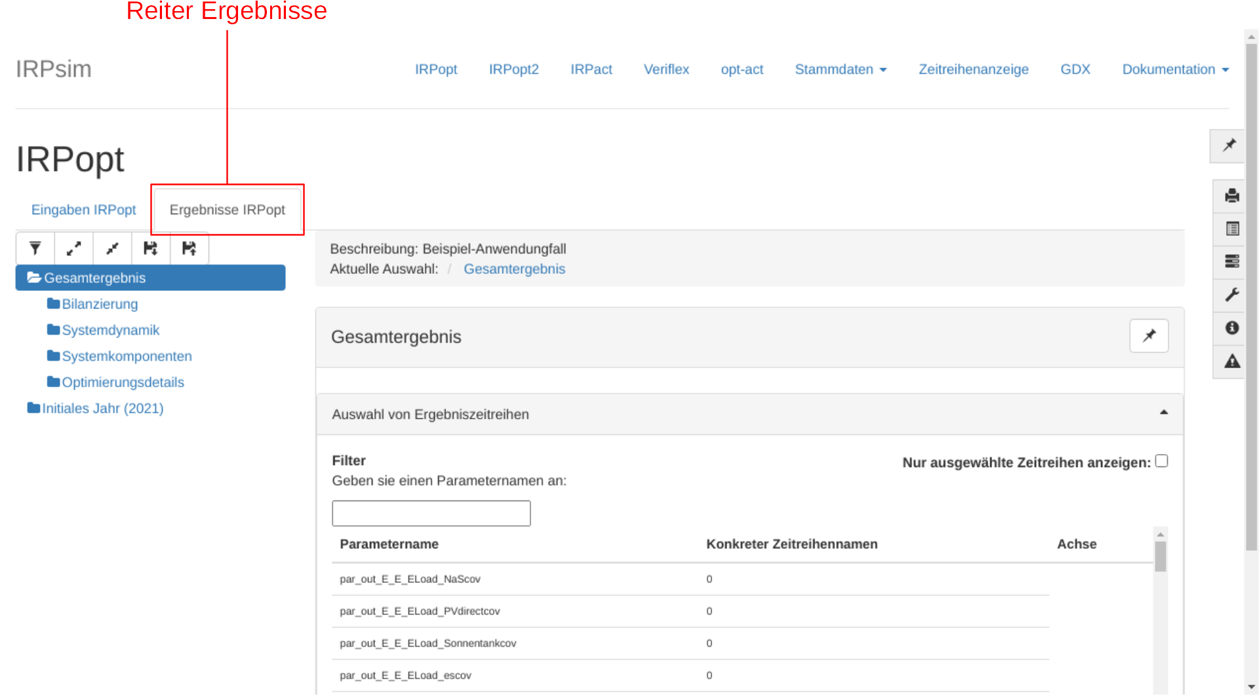The height and width of the screenshot is (695, 1259).
Task: Open GDX in the top navigation
Action: pos(1075,69)
